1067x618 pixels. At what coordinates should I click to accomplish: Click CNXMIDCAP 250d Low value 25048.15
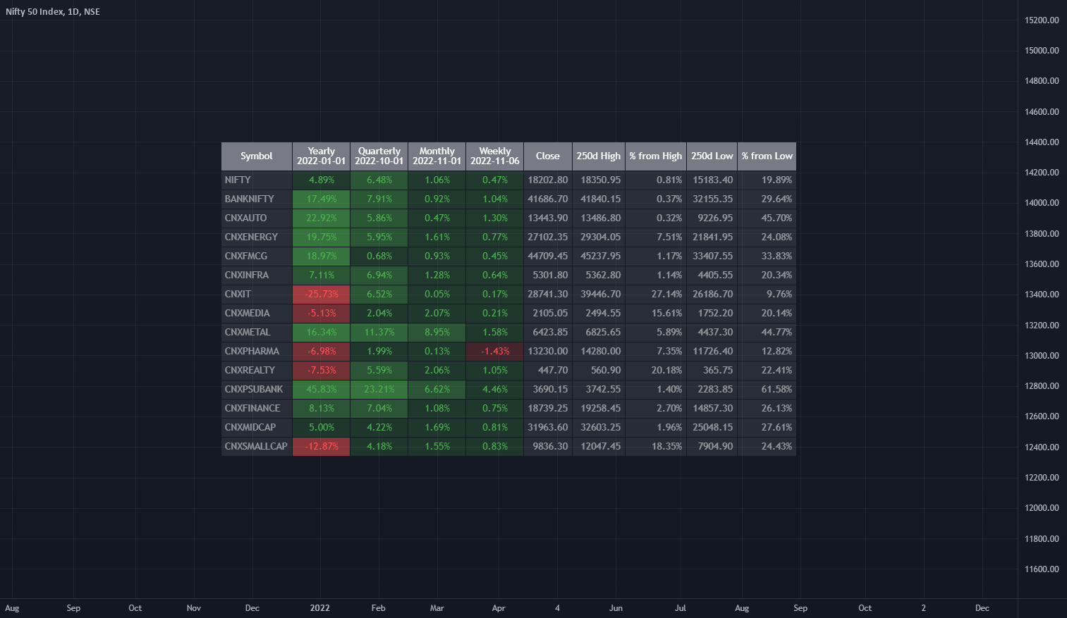tap(712, 428)
